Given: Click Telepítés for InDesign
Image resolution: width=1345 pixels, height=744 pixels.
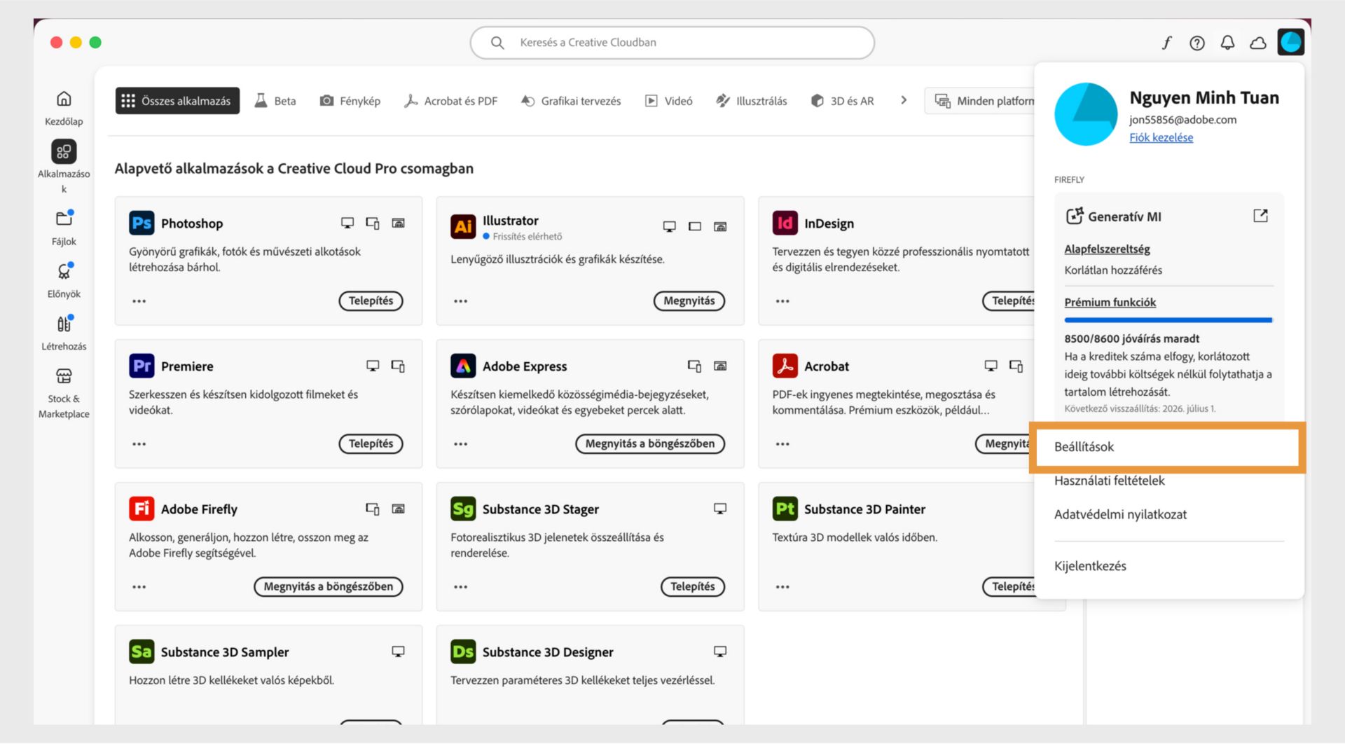Looking at the screenshot, I should click(1009, 301).
